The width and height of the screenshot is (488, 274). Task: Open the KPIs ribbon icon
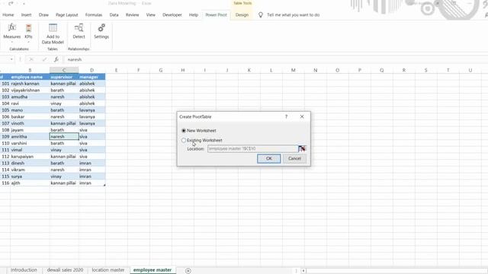(28, 28)
